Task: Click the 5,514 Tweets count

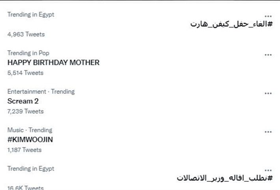Action: coord(25,73)
